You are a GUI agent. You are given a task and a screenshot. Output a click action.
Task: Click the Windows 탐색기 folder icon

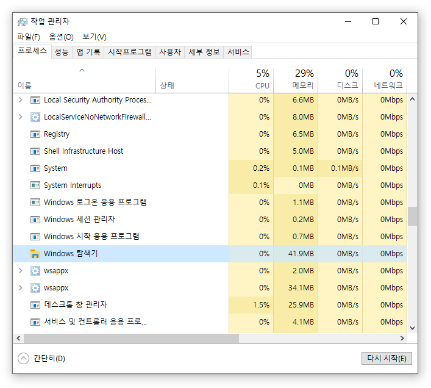point(35,254)
